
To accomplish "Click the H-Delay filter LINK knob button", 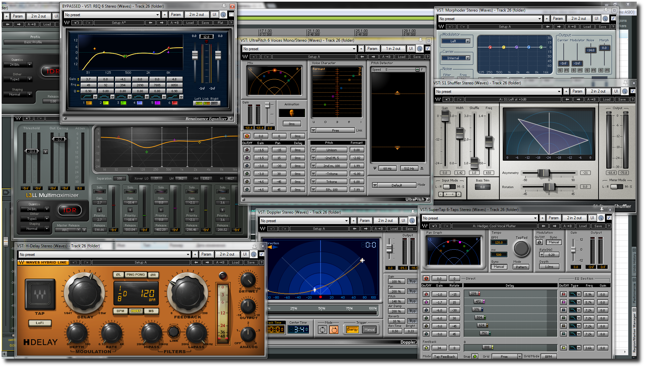I will [x=174, y=331].
